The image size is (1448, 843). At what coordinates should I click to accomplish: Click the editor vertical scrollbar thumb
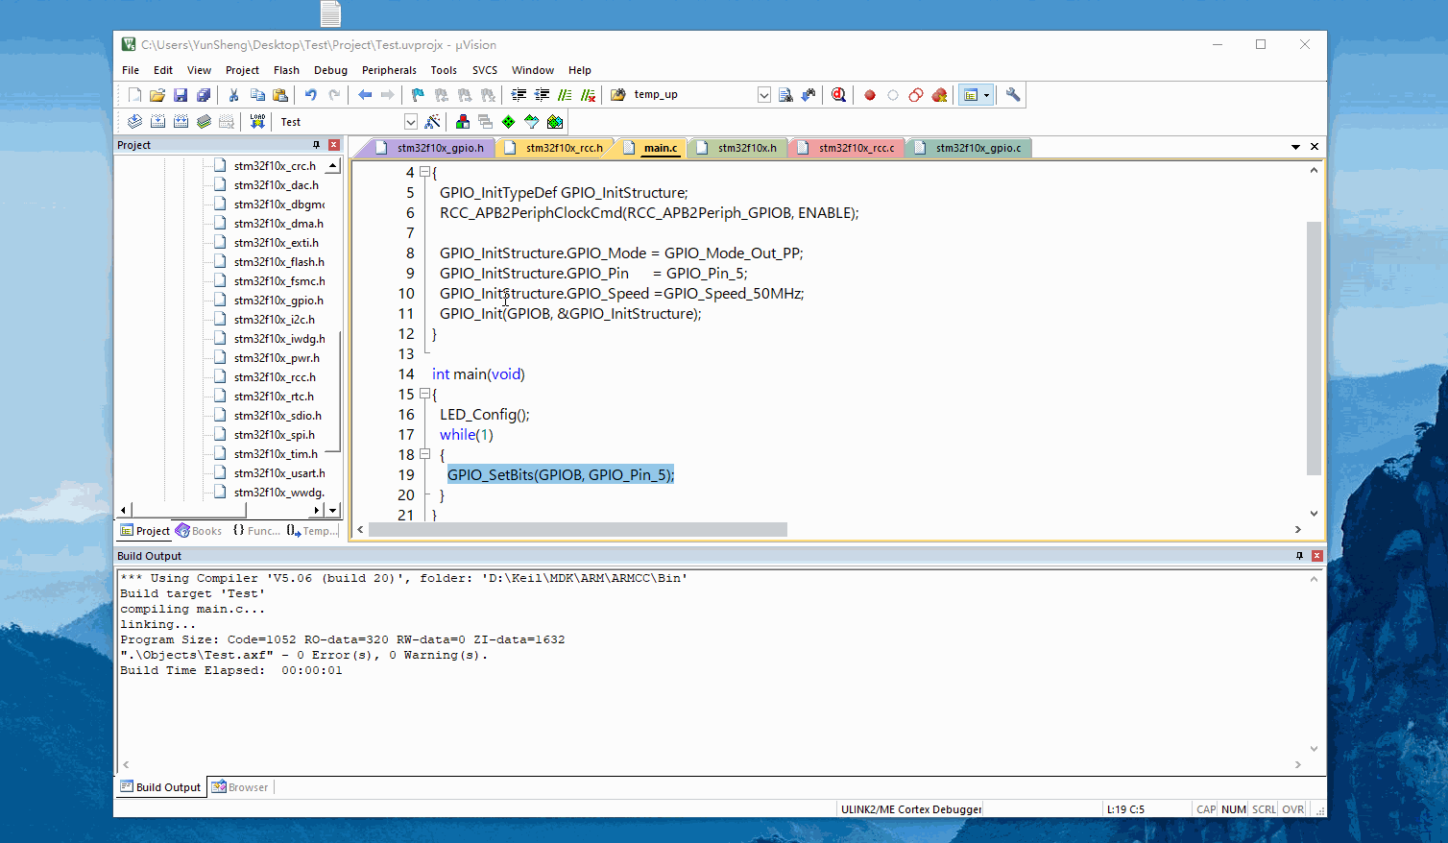[1314, 348]
